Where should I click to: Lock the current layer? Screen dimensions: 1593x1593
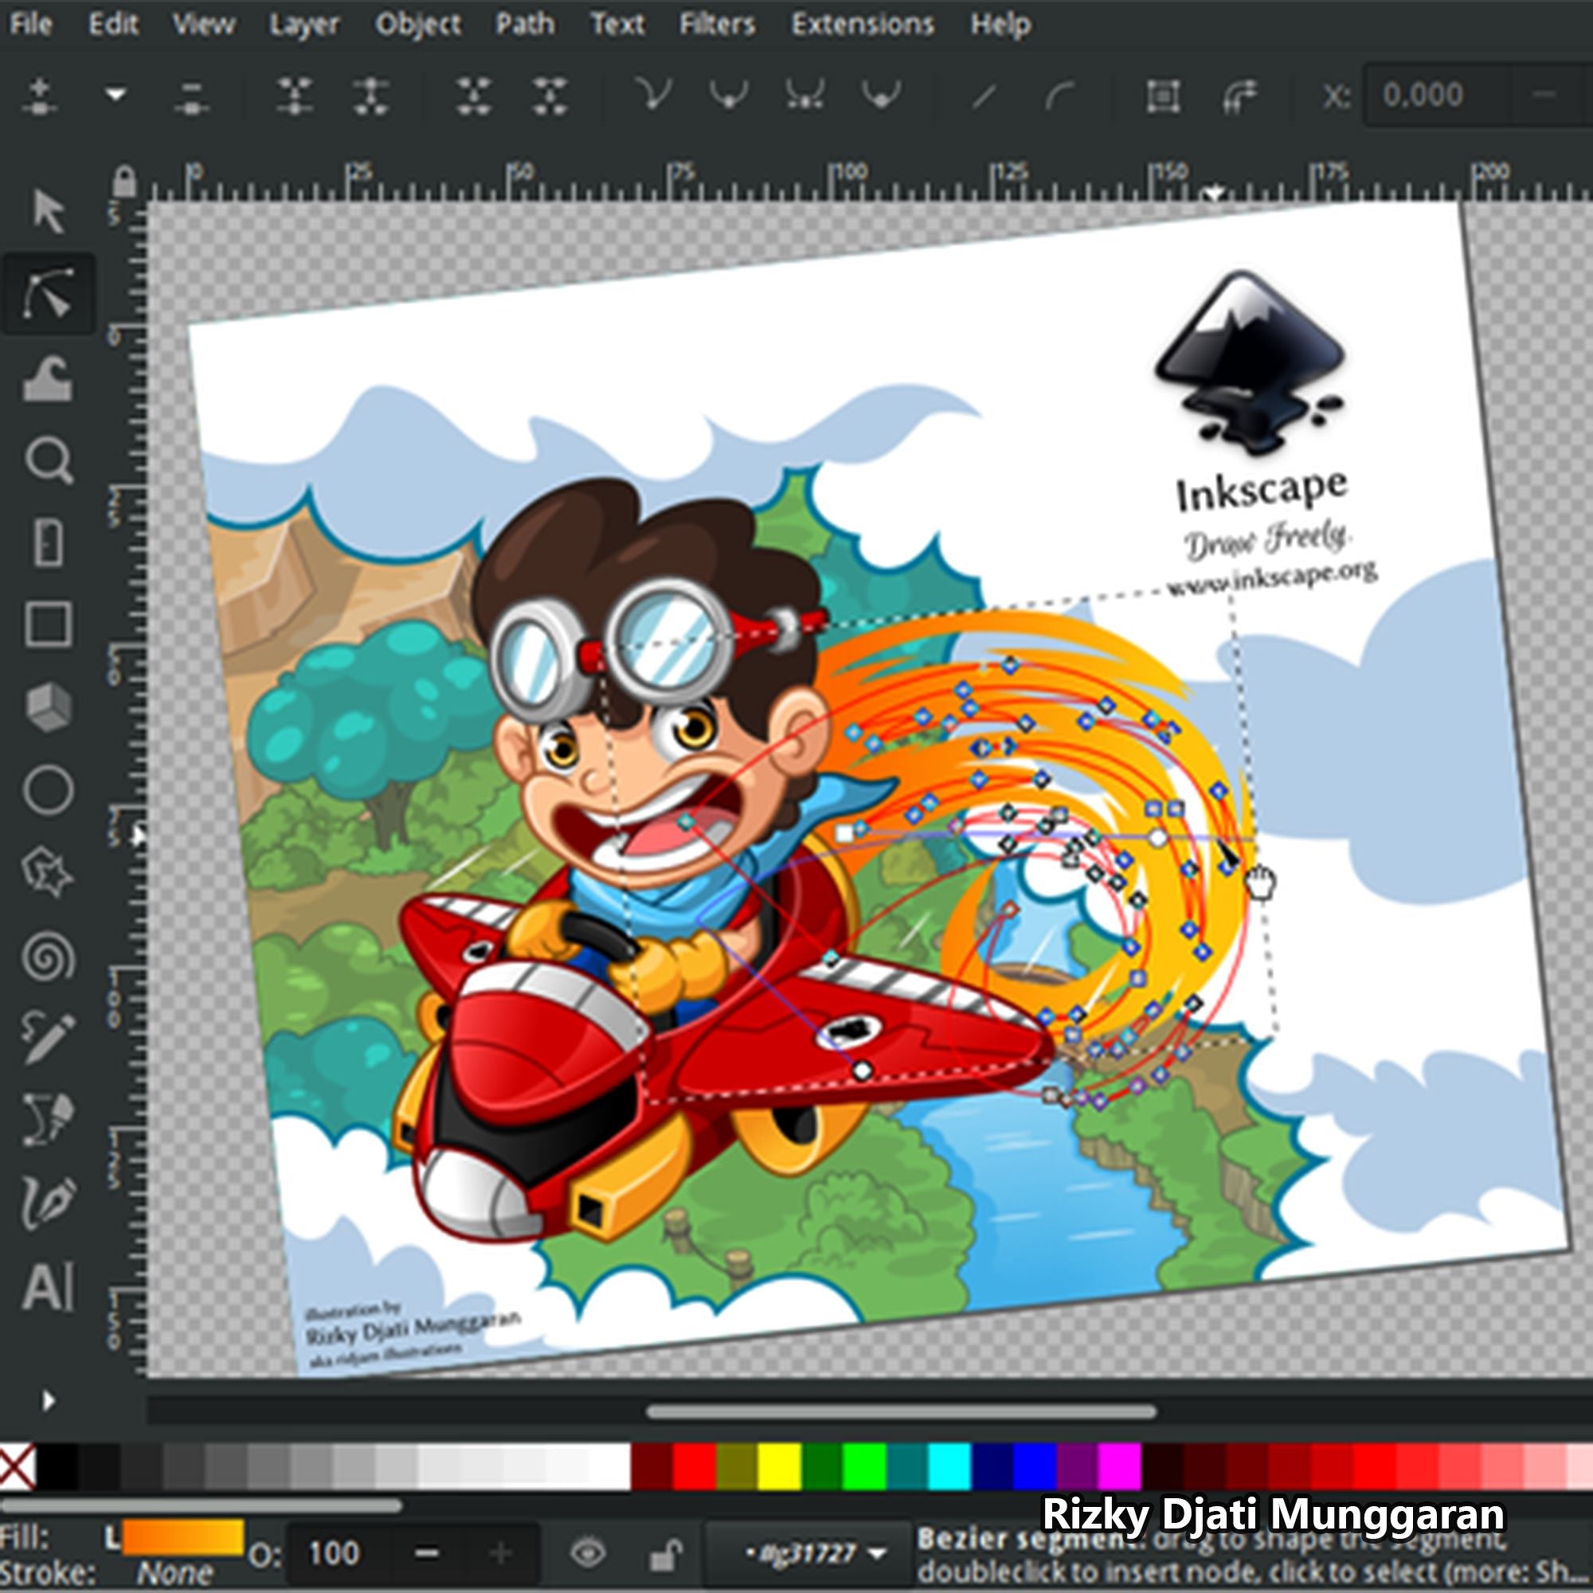pos(666,1554)
